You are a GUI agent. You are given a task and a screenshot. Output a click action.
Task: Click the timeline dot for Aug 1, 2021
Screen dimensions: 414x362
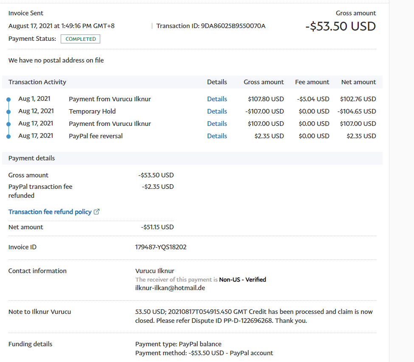point(8,99)
